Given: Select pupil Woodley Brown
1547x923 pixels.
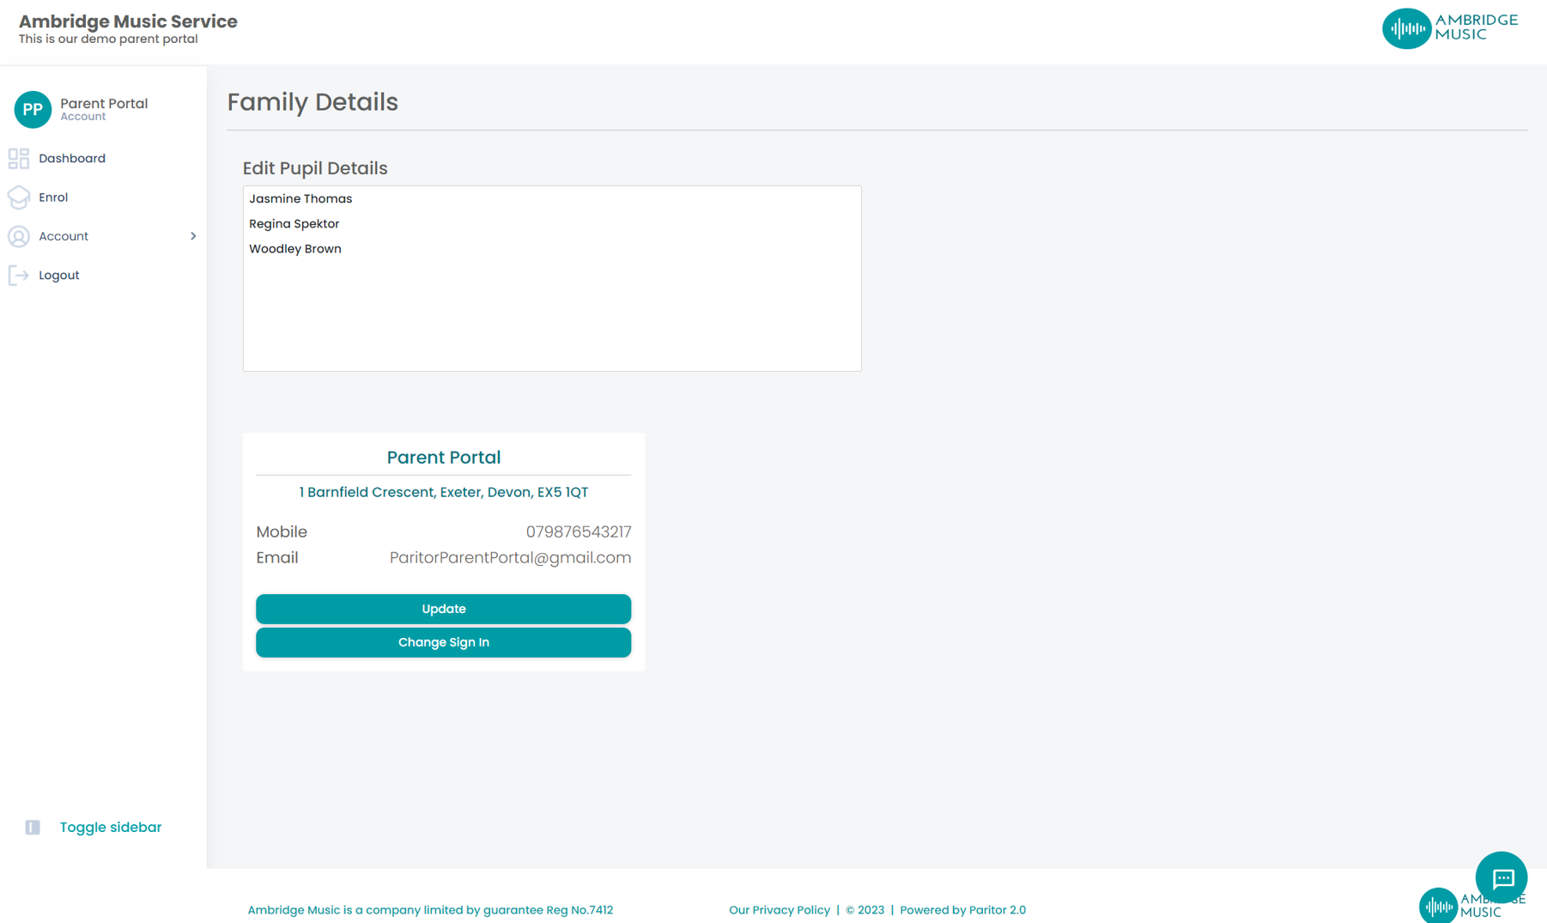Looking at the screenshot, I should point(295,249).
